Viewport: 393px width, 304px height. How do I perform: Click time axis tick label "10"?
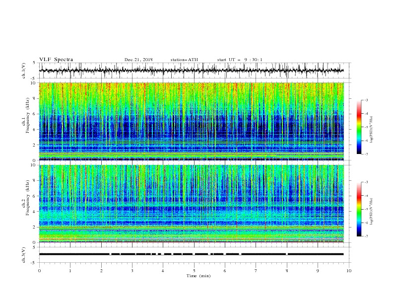[349, 271]
